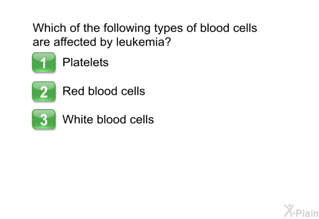Choose the Platelets answer text
This screenshot has width=319, height=219.
[86, 62]
